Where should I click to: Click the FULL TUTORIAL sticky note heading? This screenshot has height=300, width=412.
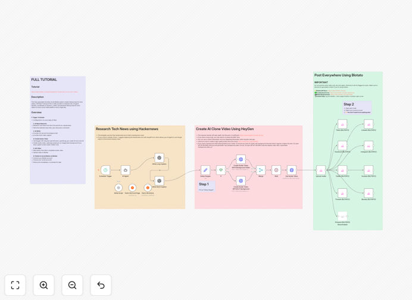coord(44,80)
